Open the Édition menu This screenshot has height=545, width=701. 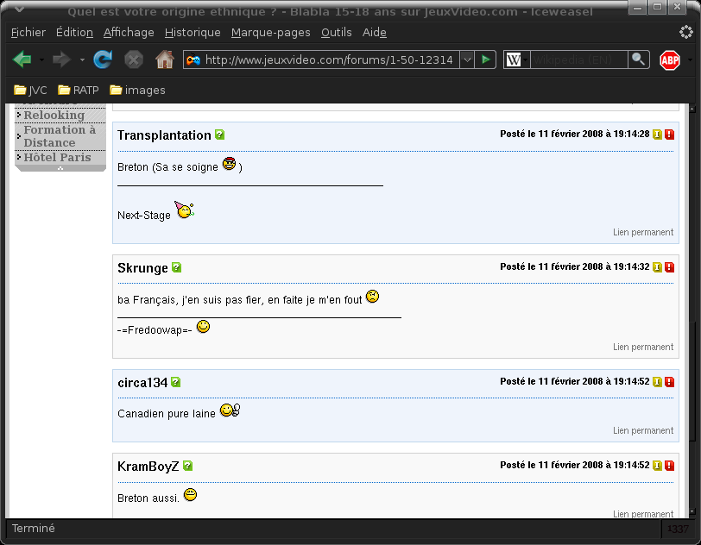74,32
